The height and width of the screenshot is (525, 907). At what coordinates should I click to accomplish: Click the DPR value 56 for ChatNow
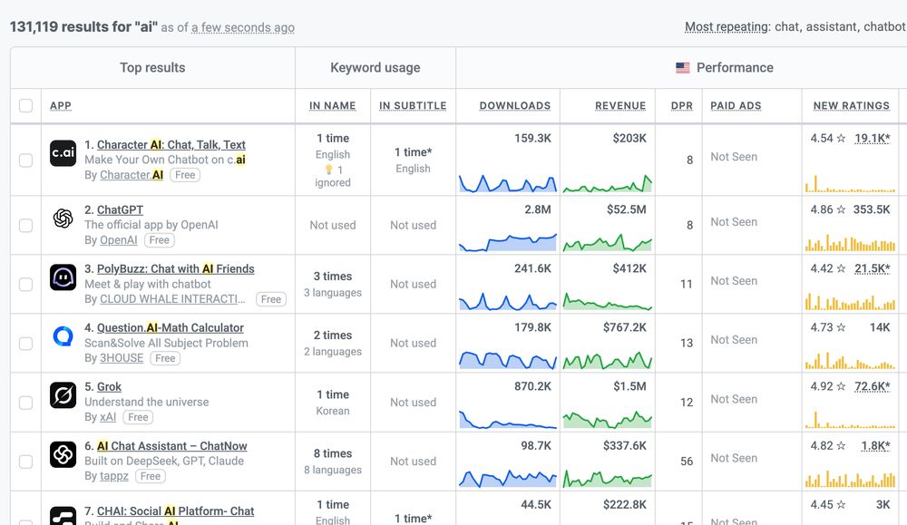click(687, 462)
